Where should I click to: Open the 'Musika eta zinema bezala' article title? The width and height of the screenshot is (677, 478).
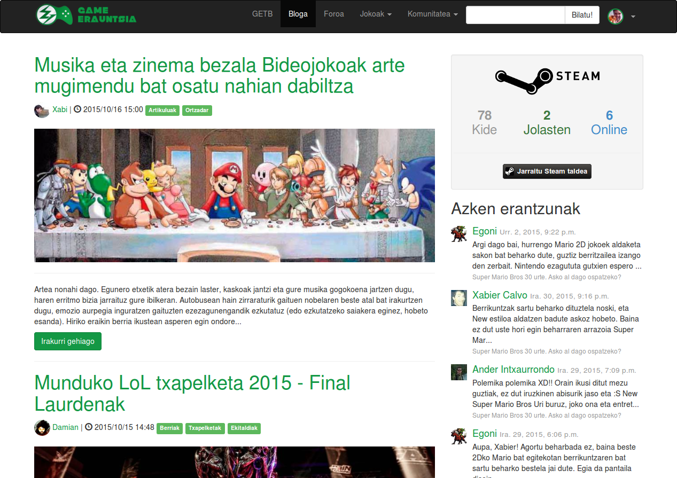[220, 75]
